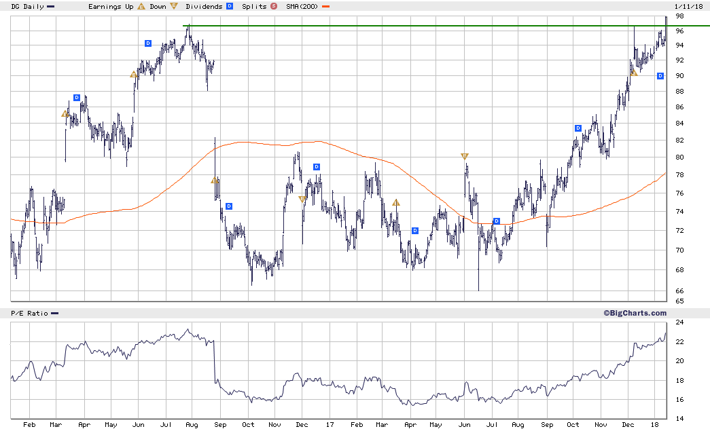Select the earnings up marker in March 2016
The image size is (710, 431).
coord(65,114)
